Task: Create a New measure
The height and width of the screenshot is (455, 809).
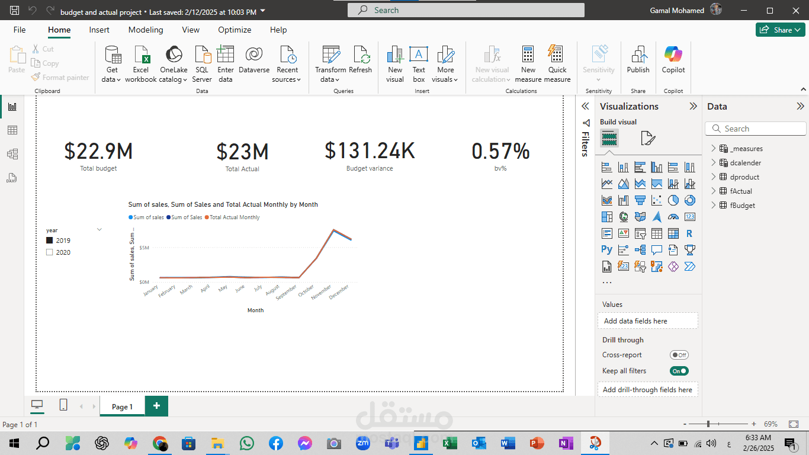Action: click(528, 64)
